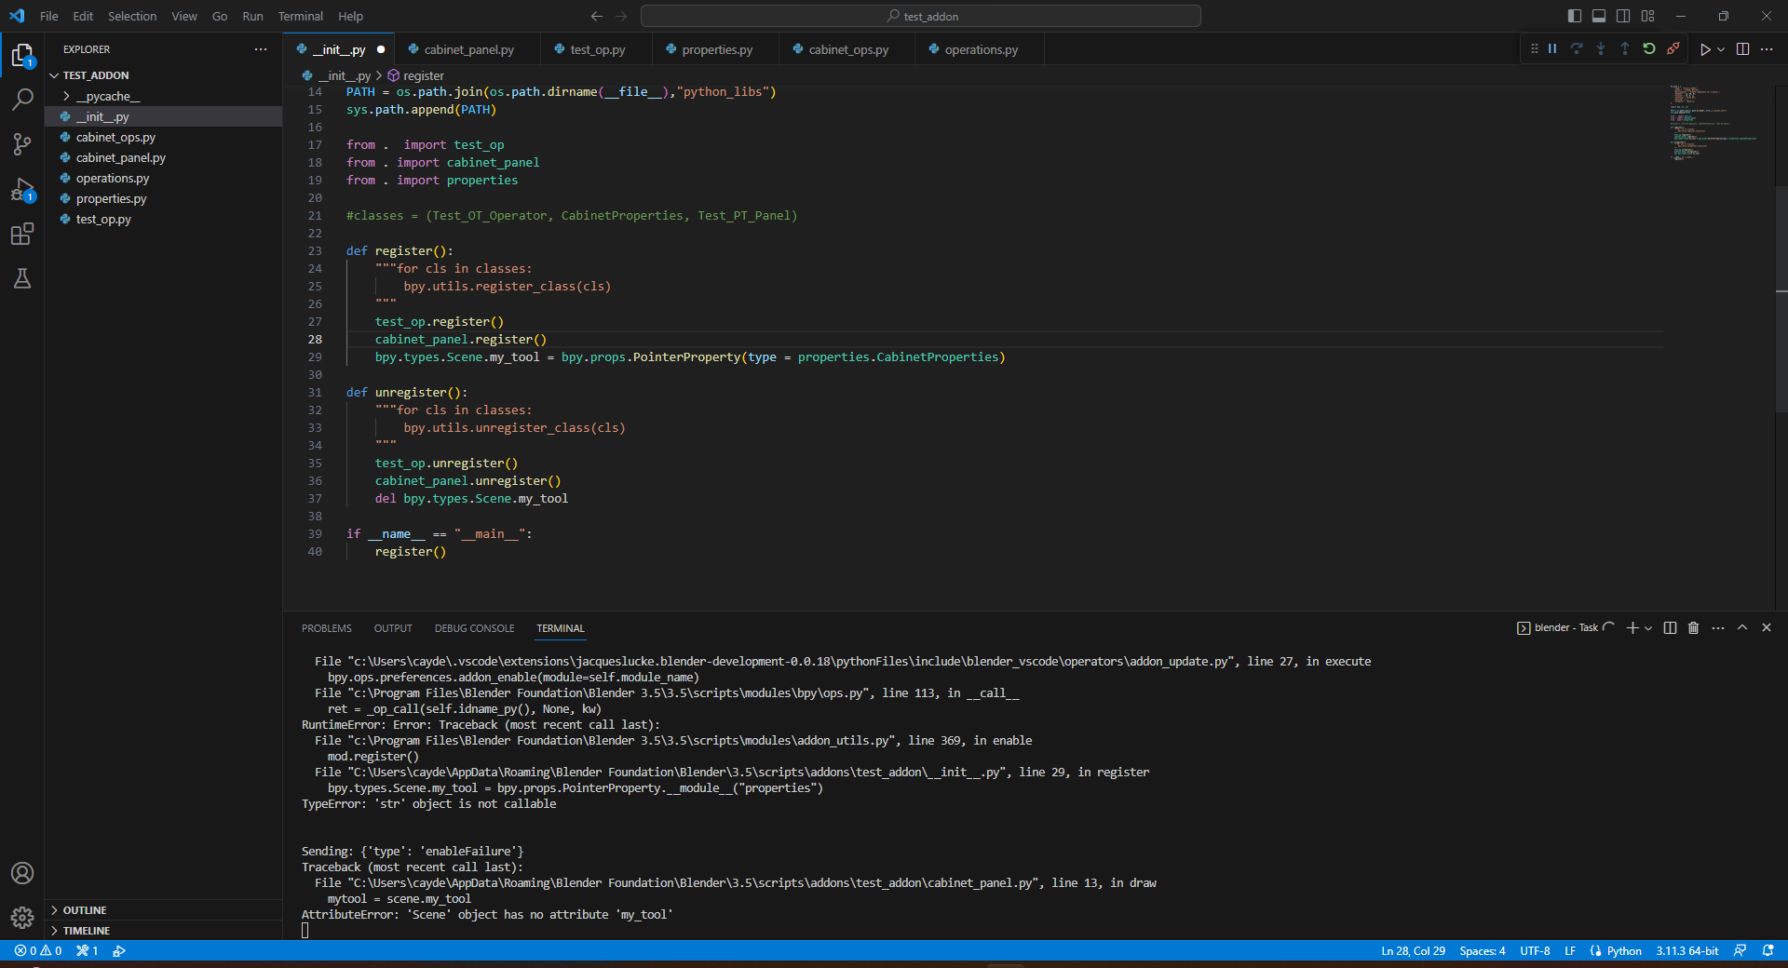Open the PROBLEMS panel tab
This screenshot has width=1788, height=968.
(x=327, y=628)
